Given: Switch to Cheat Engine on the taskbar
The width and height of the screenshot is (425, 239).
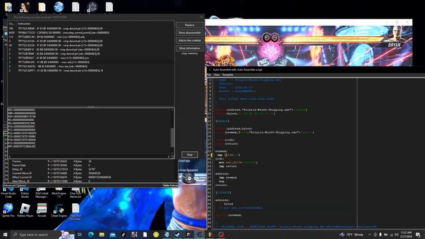Looking at the screenshot, I should 199,234.
